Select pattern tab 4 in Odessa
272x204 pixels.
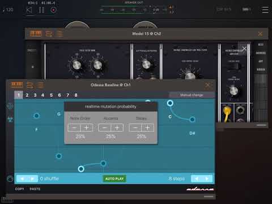coord(43,95)
